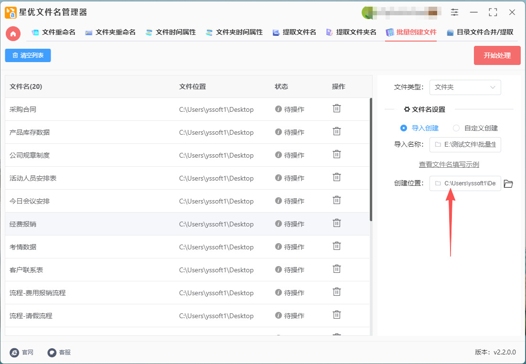Click 清空列表 button
Screen dimensions: 526x364
(28, 55)
